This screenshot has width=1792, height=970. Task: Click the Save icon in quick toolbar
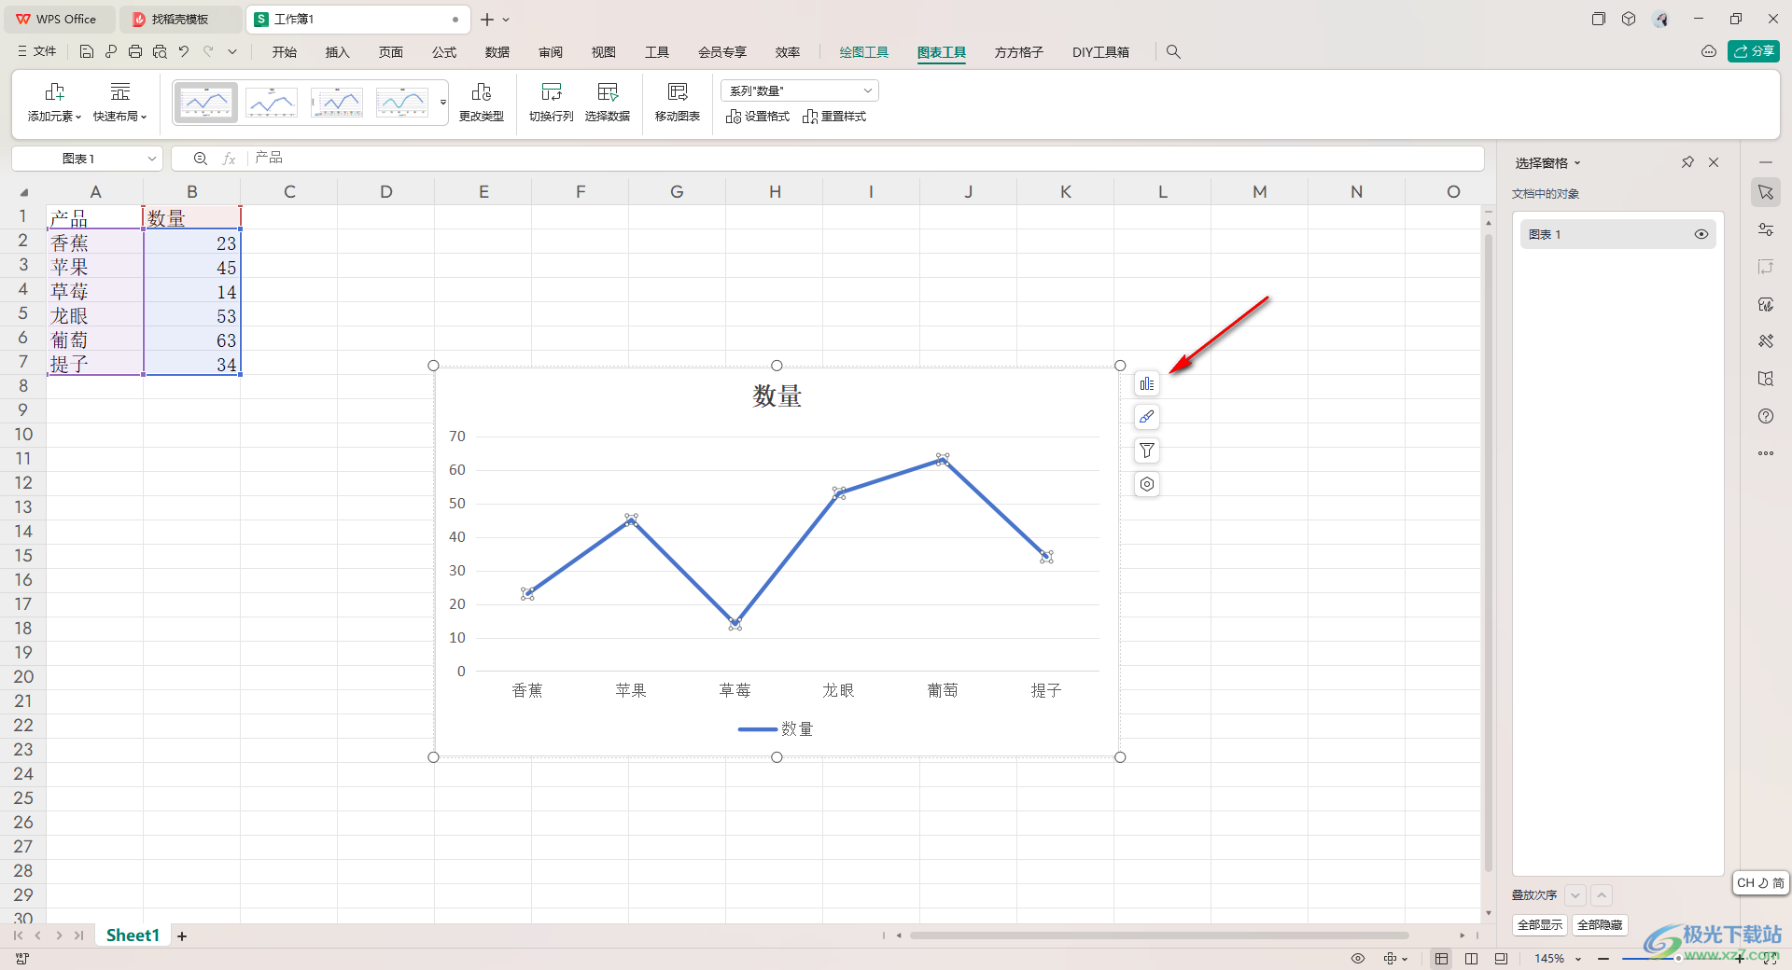[87, 52]
